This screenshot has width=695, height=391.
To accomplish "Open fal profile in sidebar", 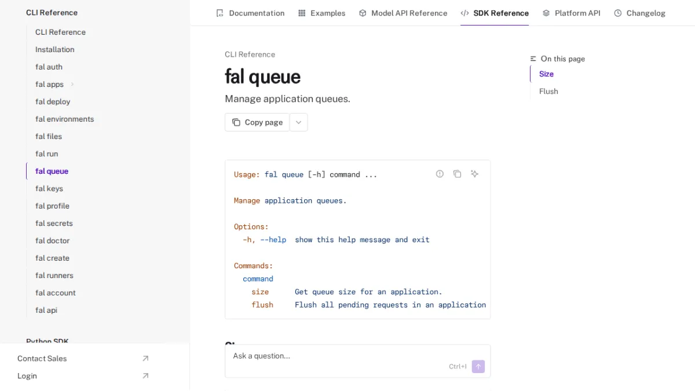I will [x=52, y=206].
